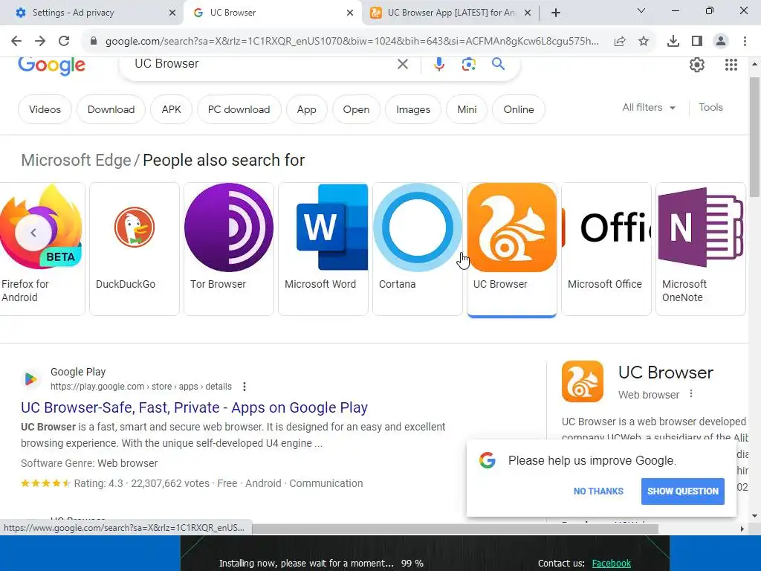The height and width of the screenshot is (571, 761).
Task: Open the Microsoft OneNote card
Action: click(x=700, y=249)
